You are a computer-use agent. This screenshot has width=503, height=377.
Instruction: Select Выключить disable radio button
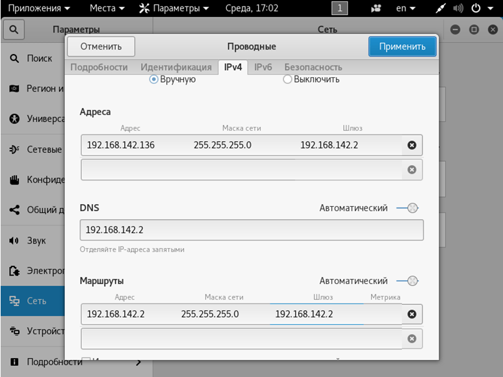287,79
